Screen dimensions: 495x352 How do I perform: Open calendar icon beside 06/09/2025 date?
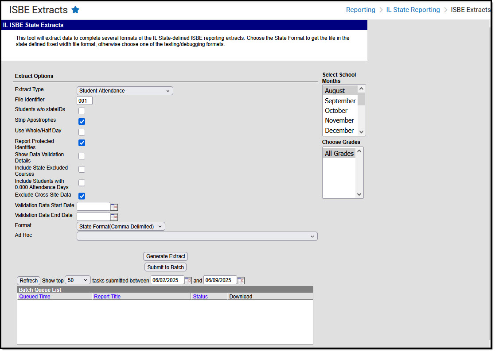tap(241, 280)
